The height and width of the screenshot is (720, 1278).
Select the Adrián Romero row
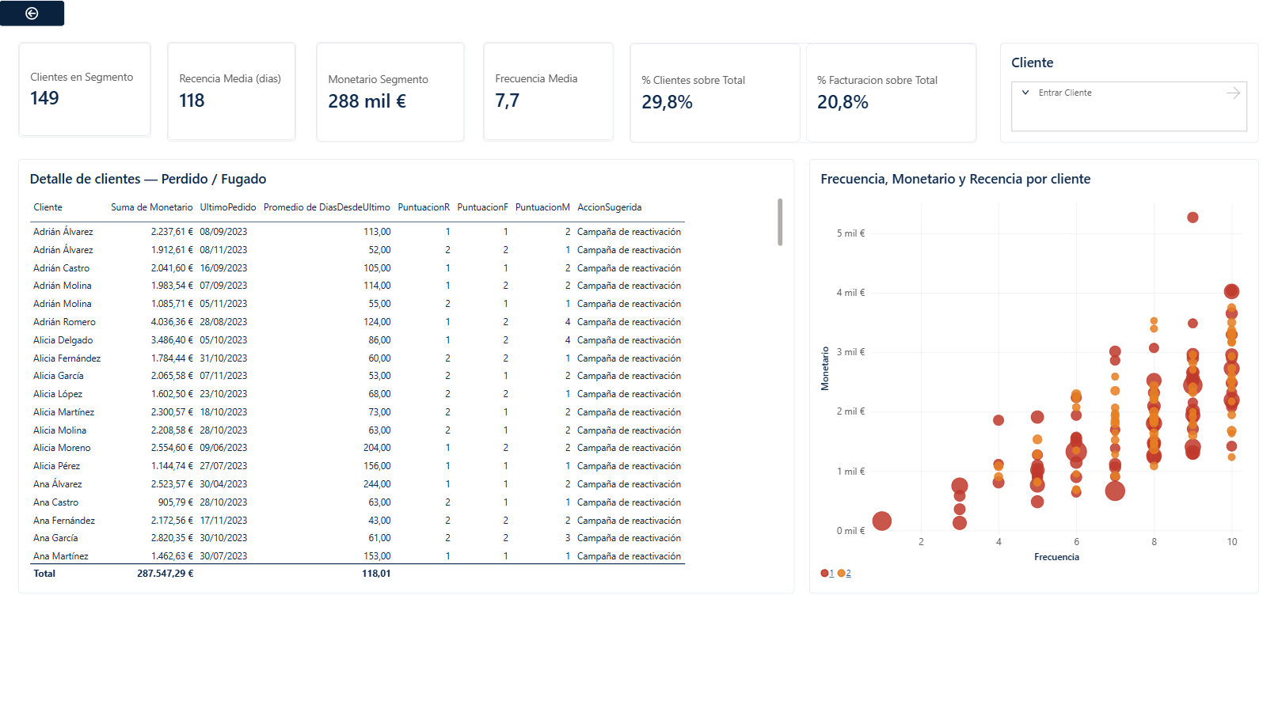click(x=357, y=322)
